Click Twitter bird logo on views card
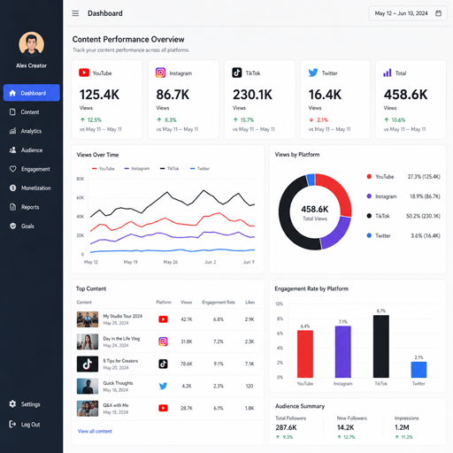 (313, 73)
